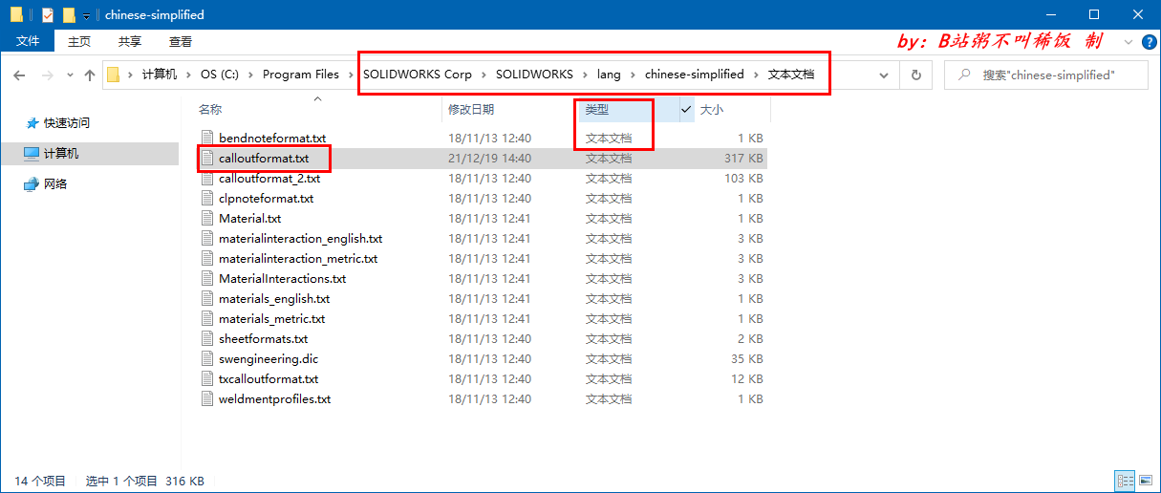Click the Back navigation arrow
Screen dimensions: 1161x493
[x=20, y=75]
